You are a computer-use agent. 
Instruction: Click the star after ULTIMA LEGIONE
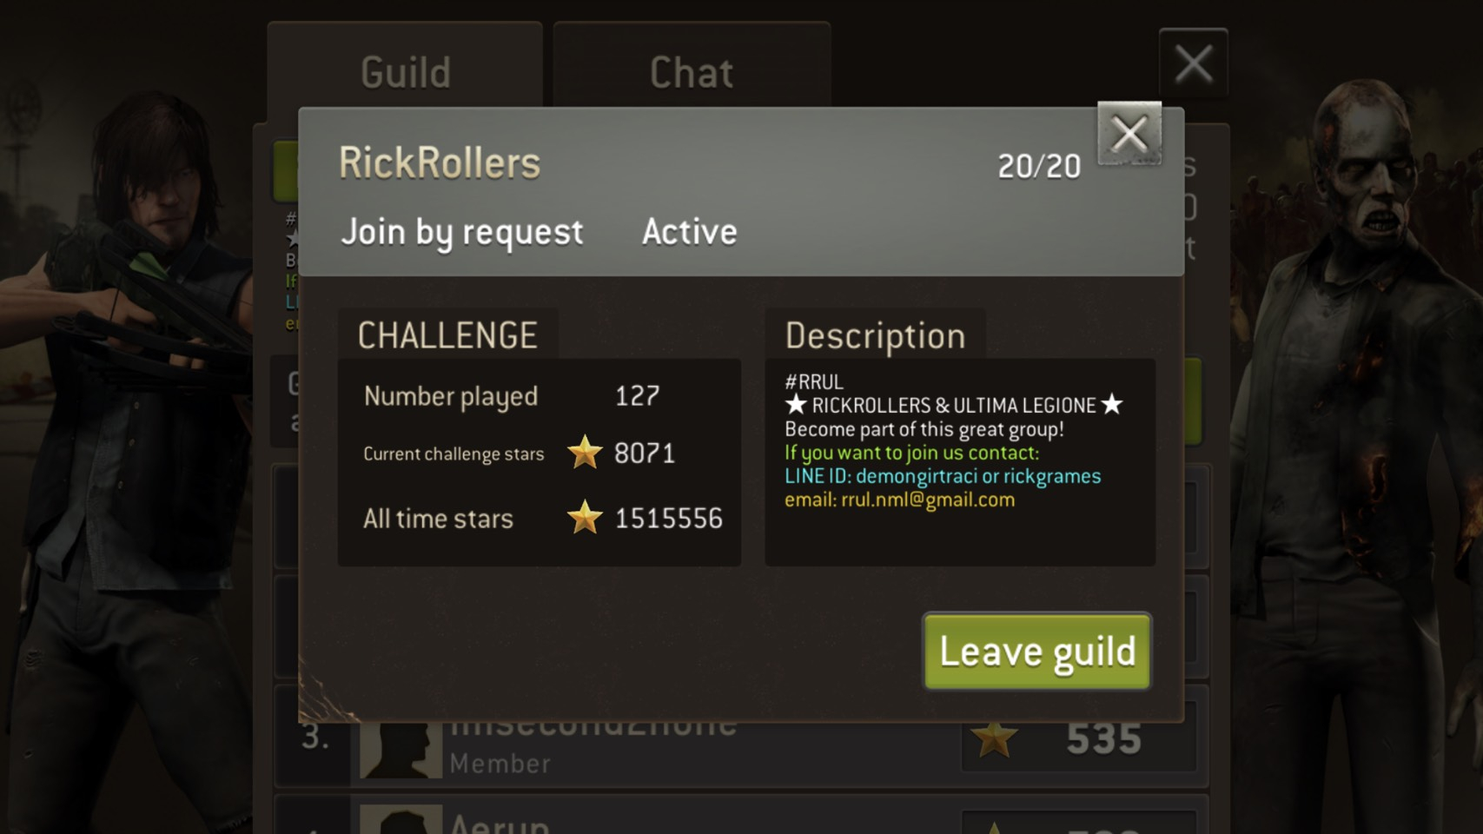tap(1112, 405)
